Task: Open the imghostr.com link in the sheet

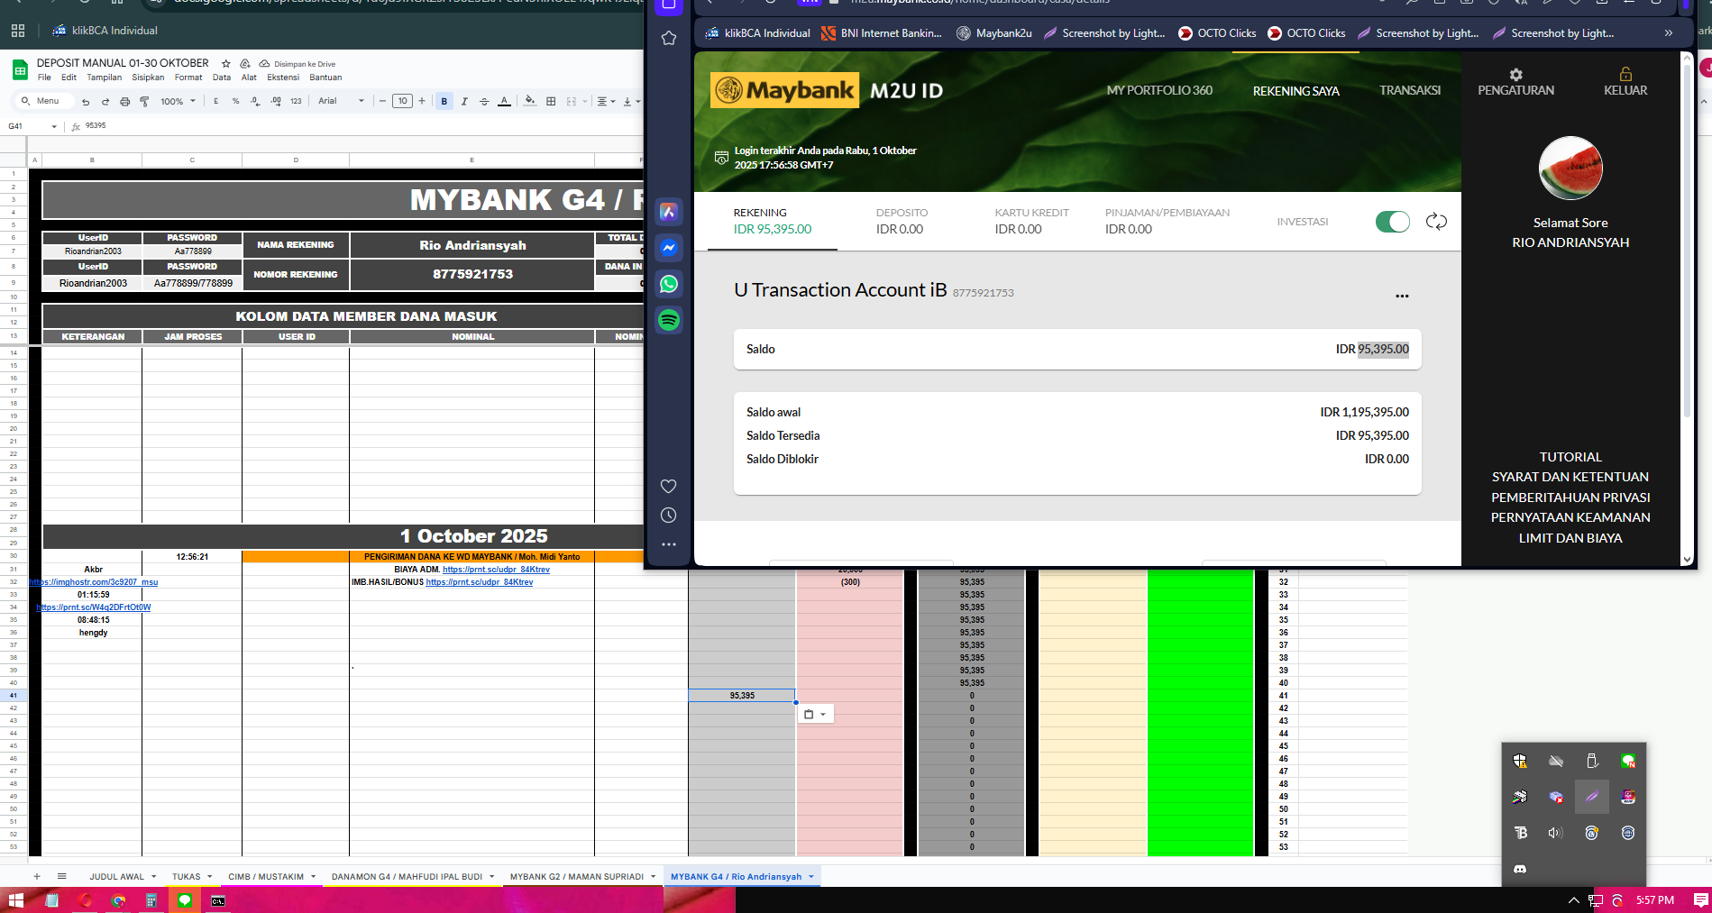Action: [x=94, y=582]
